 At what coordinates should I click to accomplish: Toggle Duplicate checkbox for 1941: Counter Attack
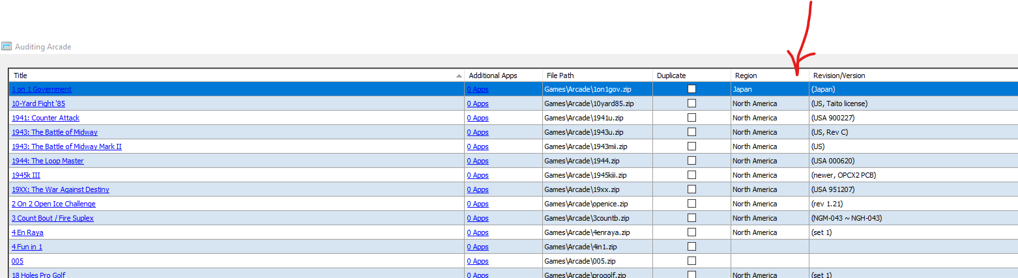point(691,118)
